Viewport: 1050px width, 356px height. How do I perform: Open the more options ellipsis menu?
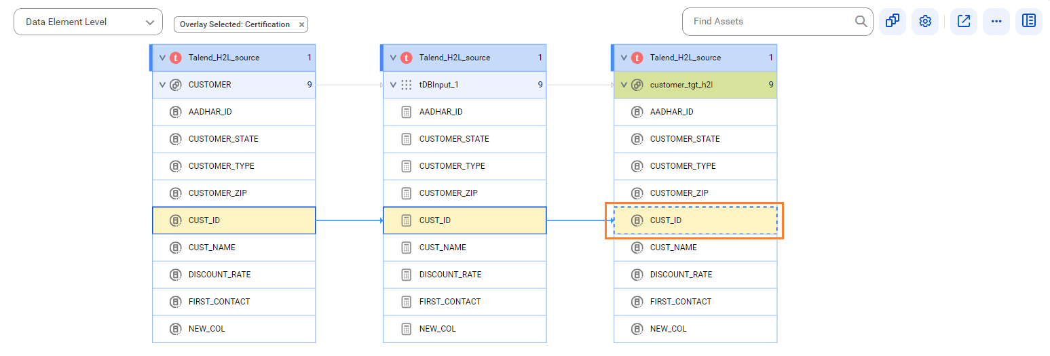996,22
